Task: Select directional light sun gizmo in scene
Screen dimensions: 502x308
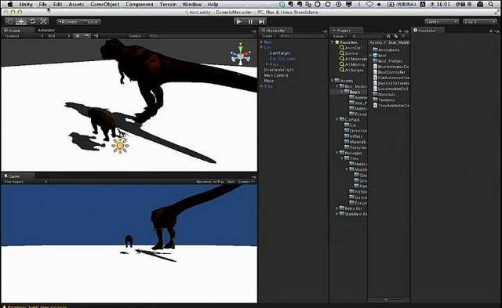Action: 120,146
